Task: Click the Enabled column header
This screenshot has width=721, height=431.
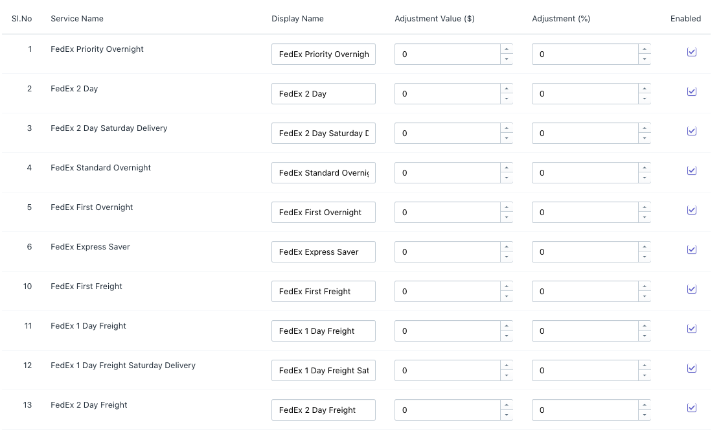Action: 685,19
